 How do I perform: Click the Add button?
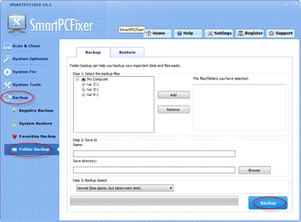click(173, 95)
